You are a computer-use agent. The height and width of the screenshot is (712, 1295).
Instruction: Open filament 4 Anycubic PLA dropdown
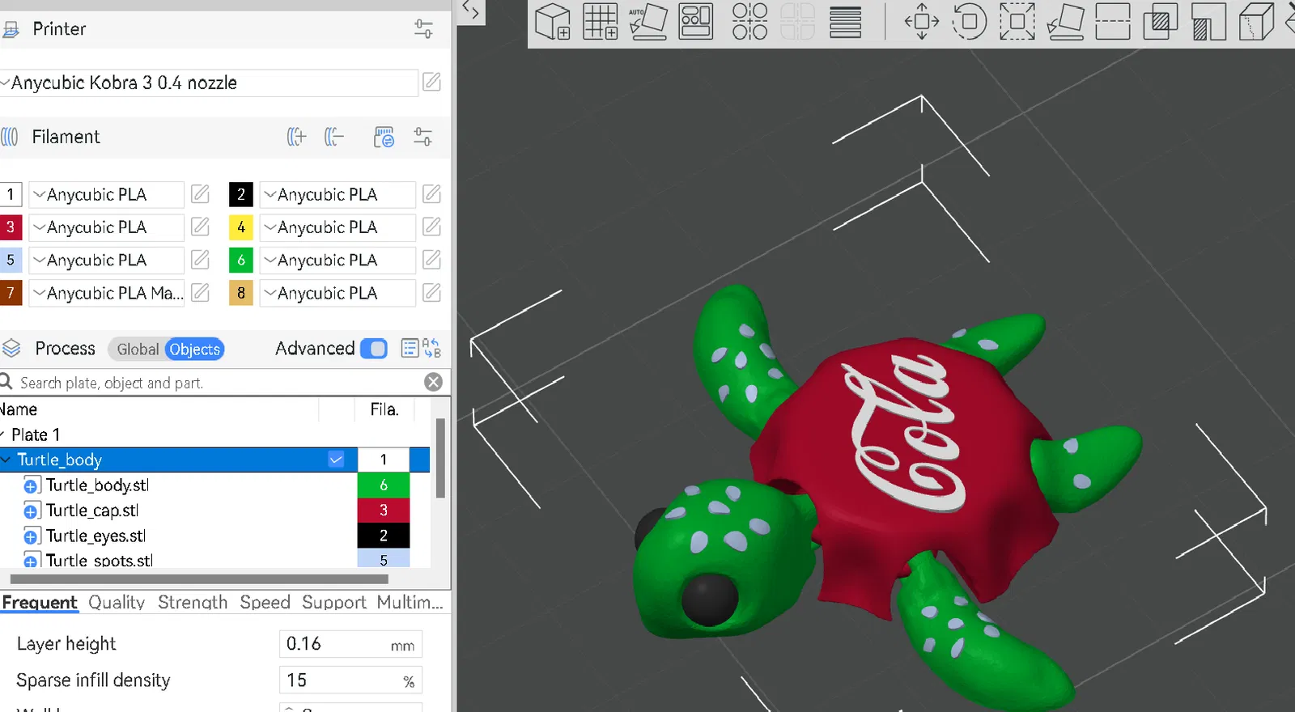[338, 227]
